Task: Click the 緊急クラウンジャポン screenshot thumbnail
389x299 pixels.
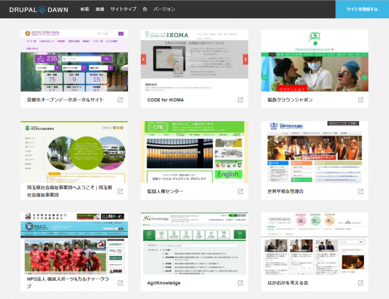Action: [314, 60]
